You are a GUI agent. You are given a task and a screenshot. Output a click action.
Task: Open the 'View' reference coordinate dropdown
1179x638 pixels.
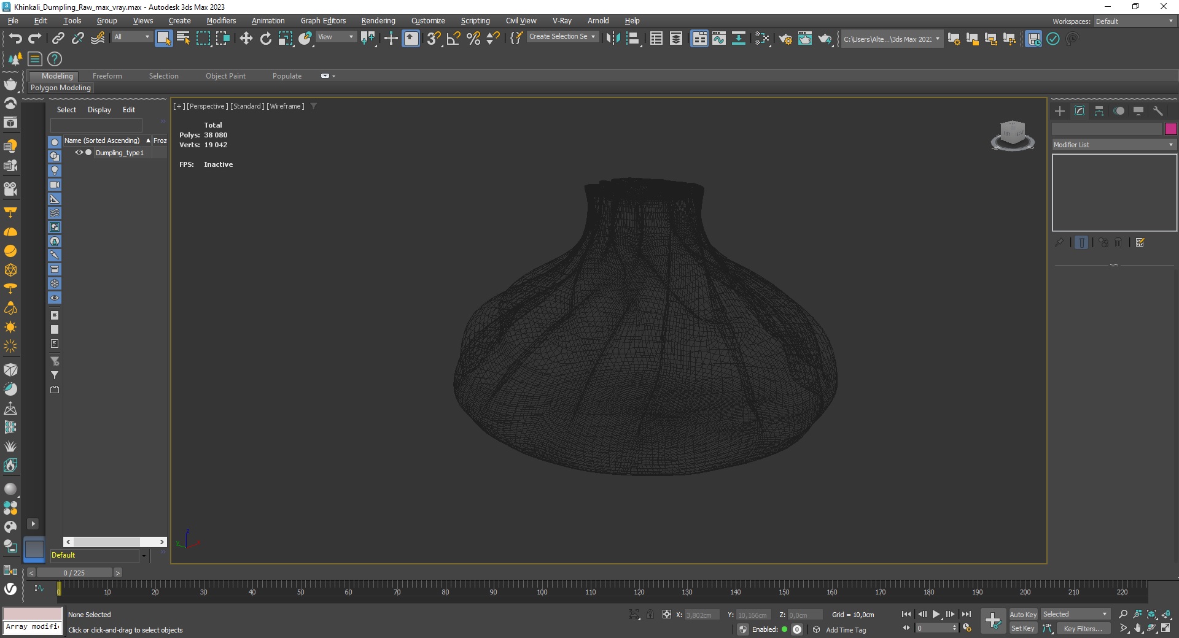click(x=336, y=37)
